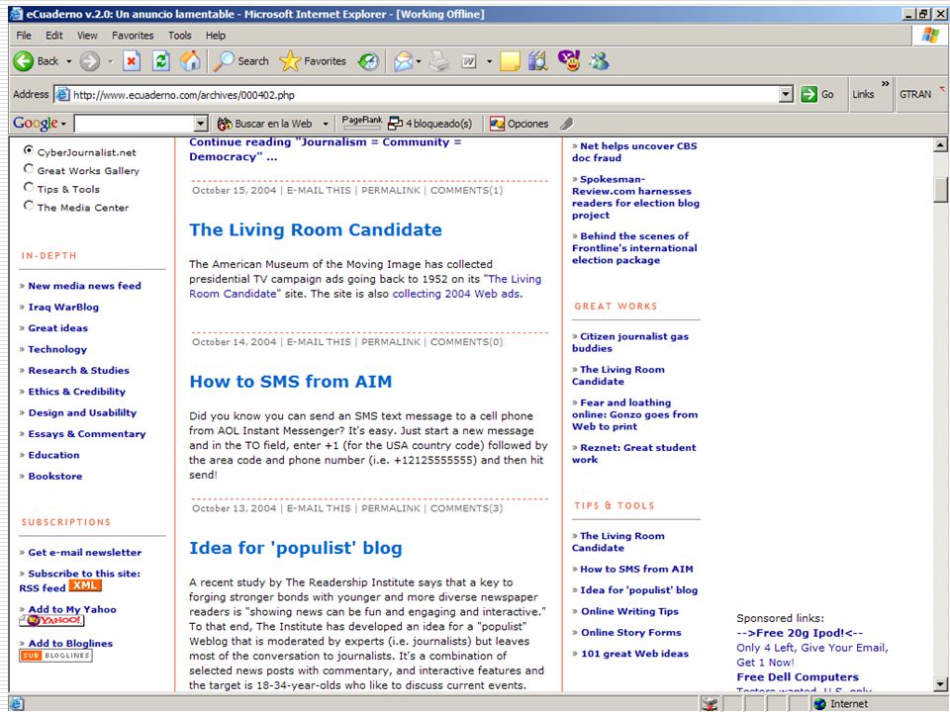Select the Tips & Tools radio button

[29, 187]
